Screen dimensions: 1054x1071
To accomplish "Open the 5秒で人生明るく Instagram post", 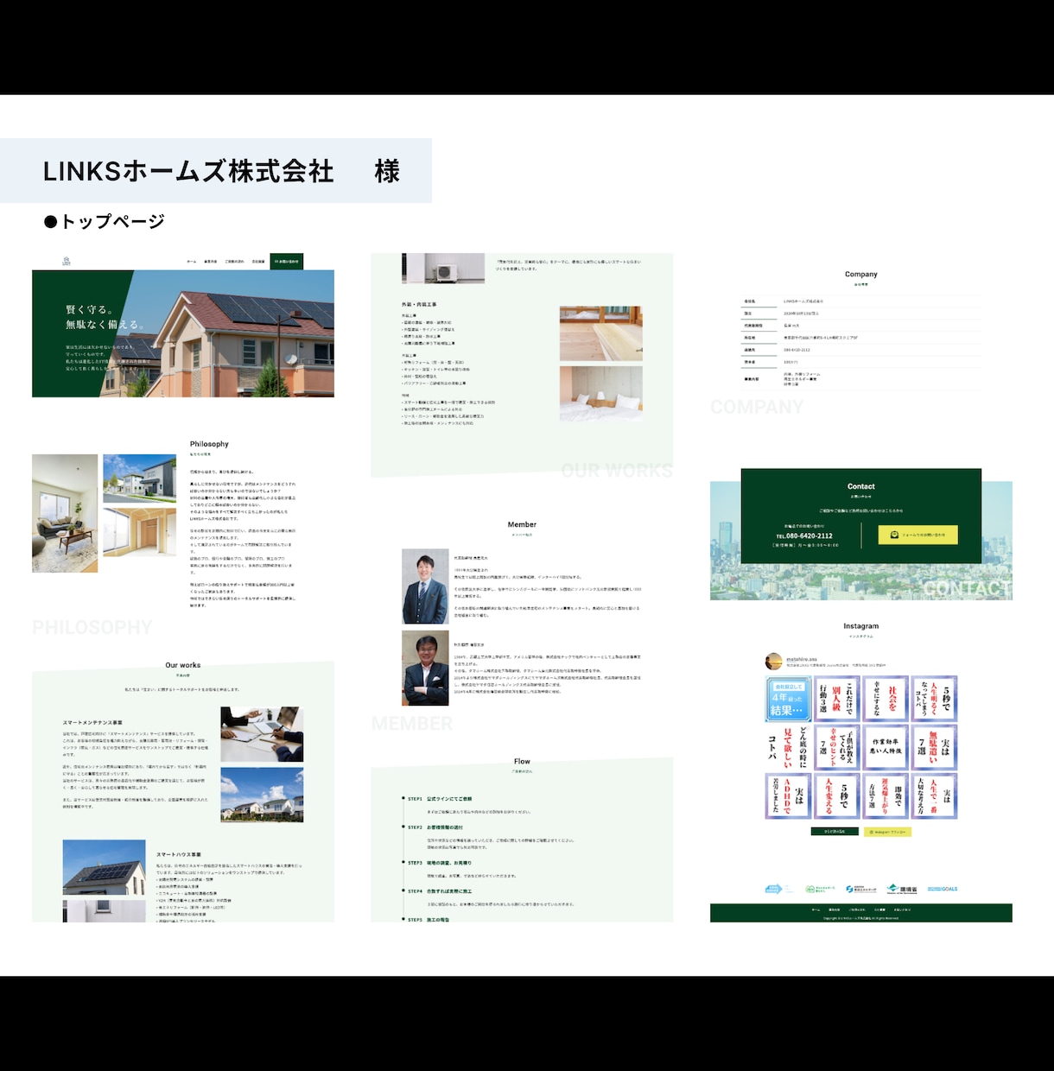I will tap(935, 699).
